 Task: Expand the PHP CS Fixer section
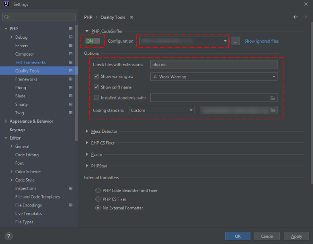coord(87,143)
